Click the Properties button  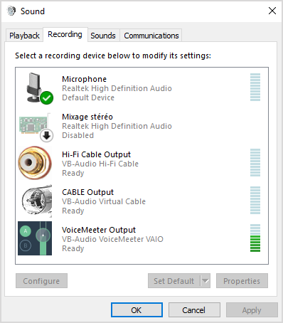[242, 281]
